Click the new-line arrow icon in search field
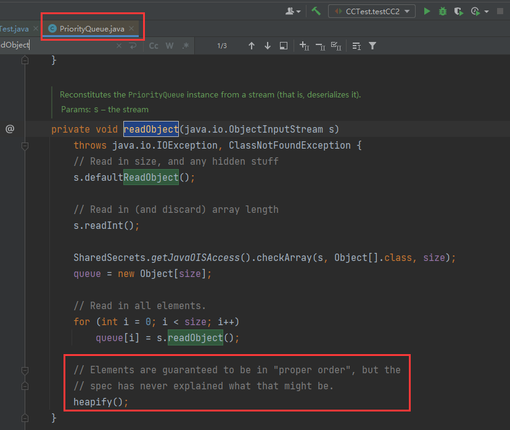The width and height of the screenshot is (510, 430). click(133, 46)
